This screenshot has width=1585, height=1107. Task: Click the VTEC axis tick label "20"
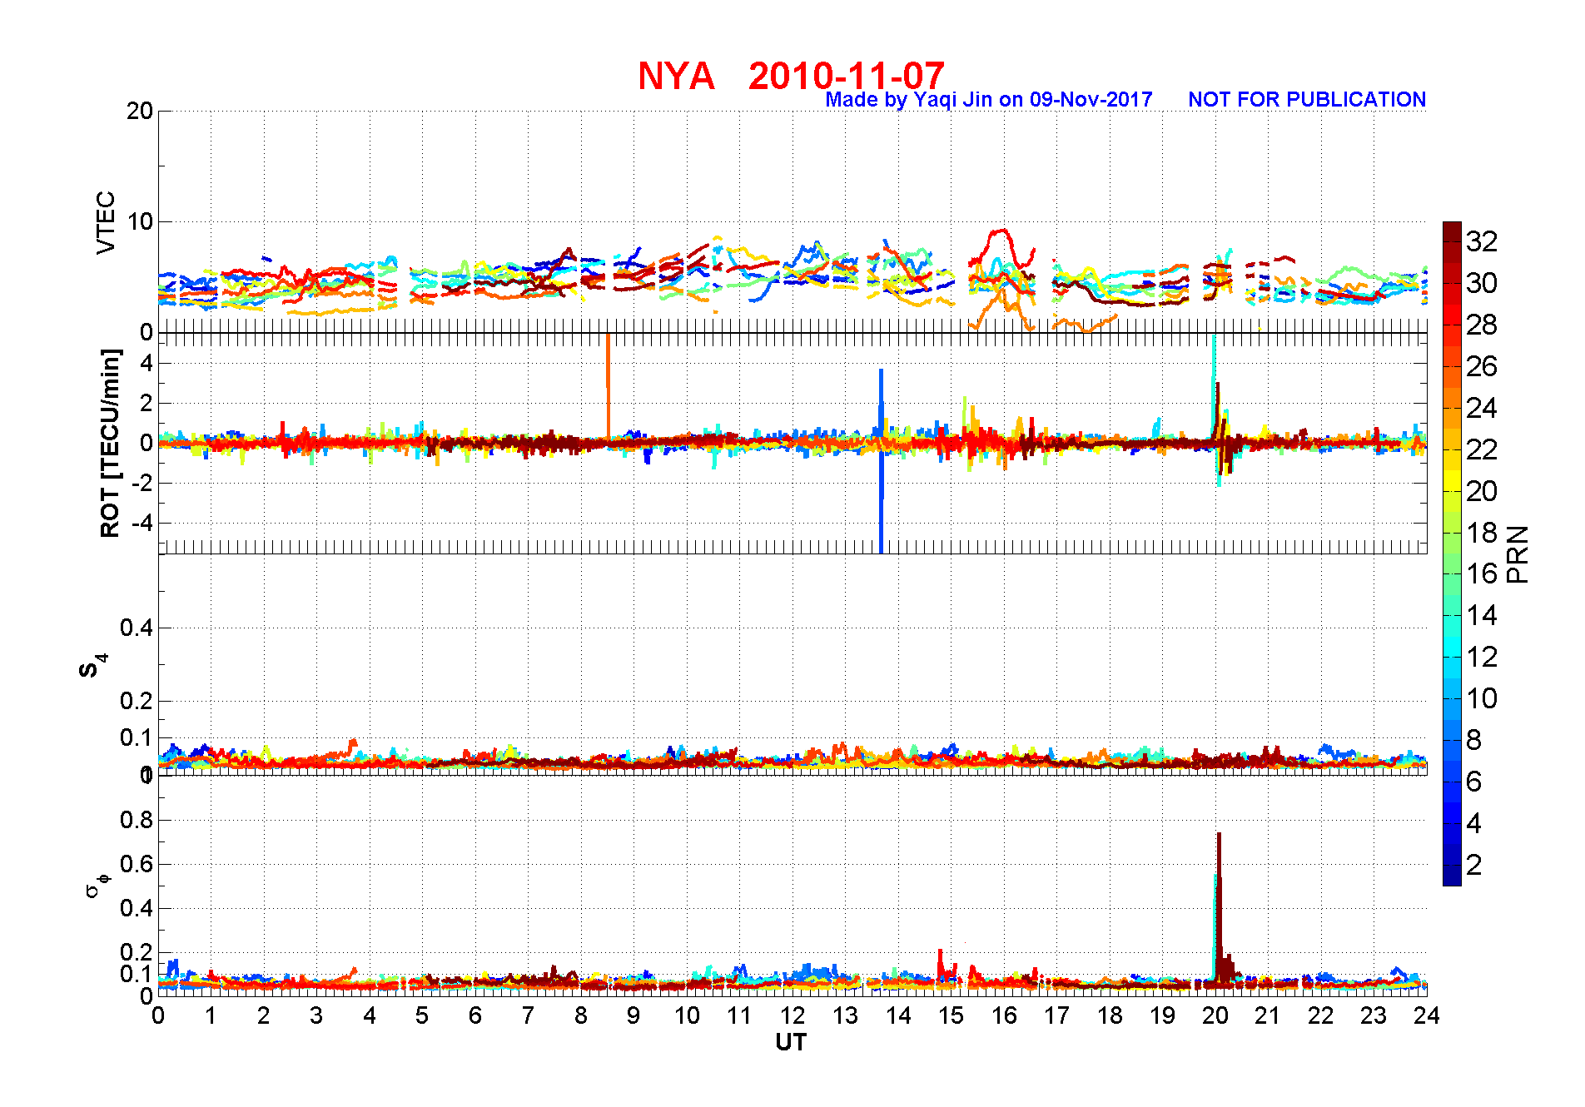(x=140, y=111)
